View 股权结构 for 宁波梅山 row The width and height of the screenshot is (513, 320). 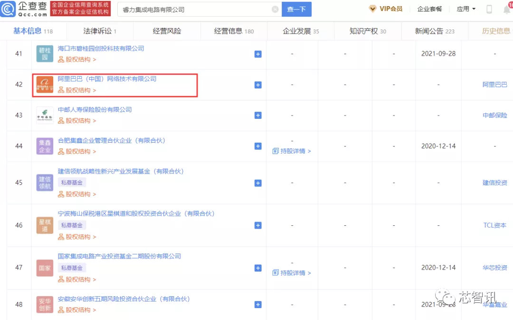point(77,237)
